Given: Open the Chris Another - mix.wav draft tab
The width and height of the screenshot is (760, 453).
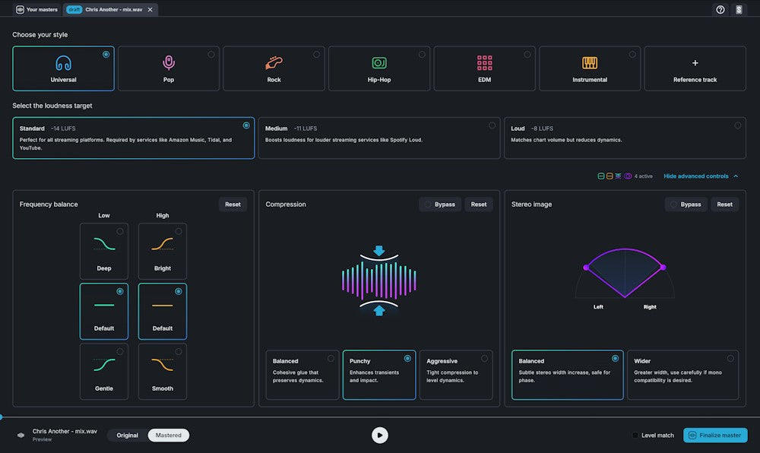Looking at the screenshot, I should (109, 10).
